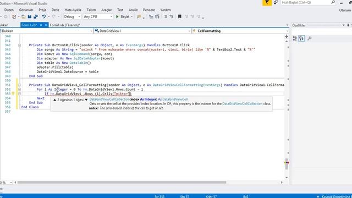This screenshot has height=198, width=352.
Task: Open the Özellikler panel options dropdown
Action: tap(343, 25)
